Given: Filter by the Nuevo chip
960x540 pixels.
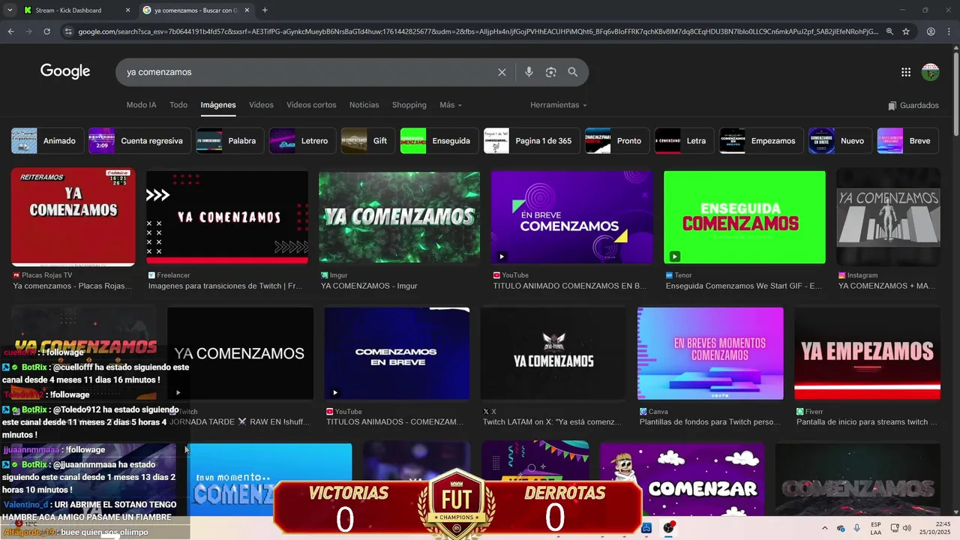Looking at the screenshot, I should pos(840,141).
